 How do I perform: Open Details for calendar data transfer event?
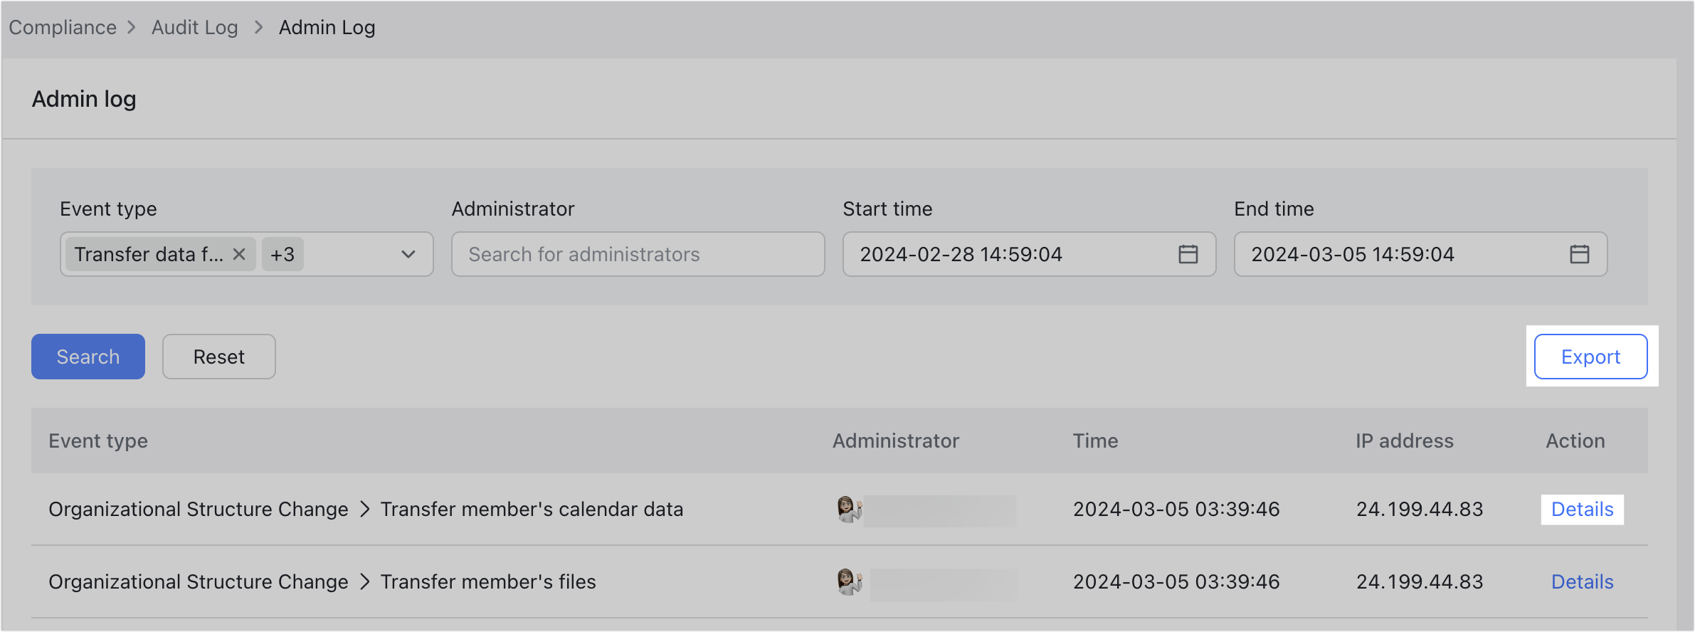(1582, 509)
